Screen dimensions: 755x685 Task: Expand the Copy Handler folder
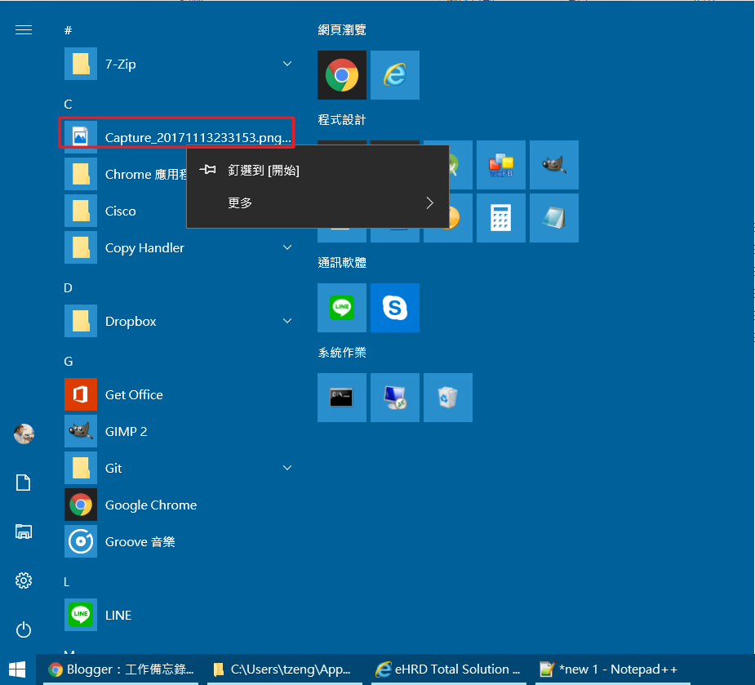[x=286, y=247]
